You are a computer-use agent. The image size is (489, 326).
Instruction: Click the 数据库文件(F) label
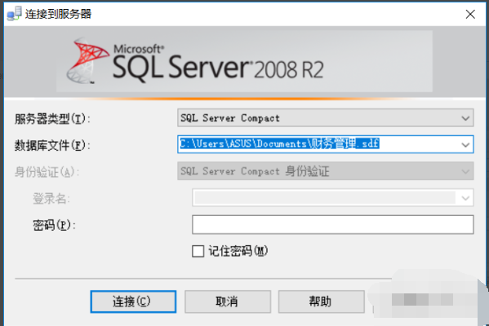click(52, 145)
